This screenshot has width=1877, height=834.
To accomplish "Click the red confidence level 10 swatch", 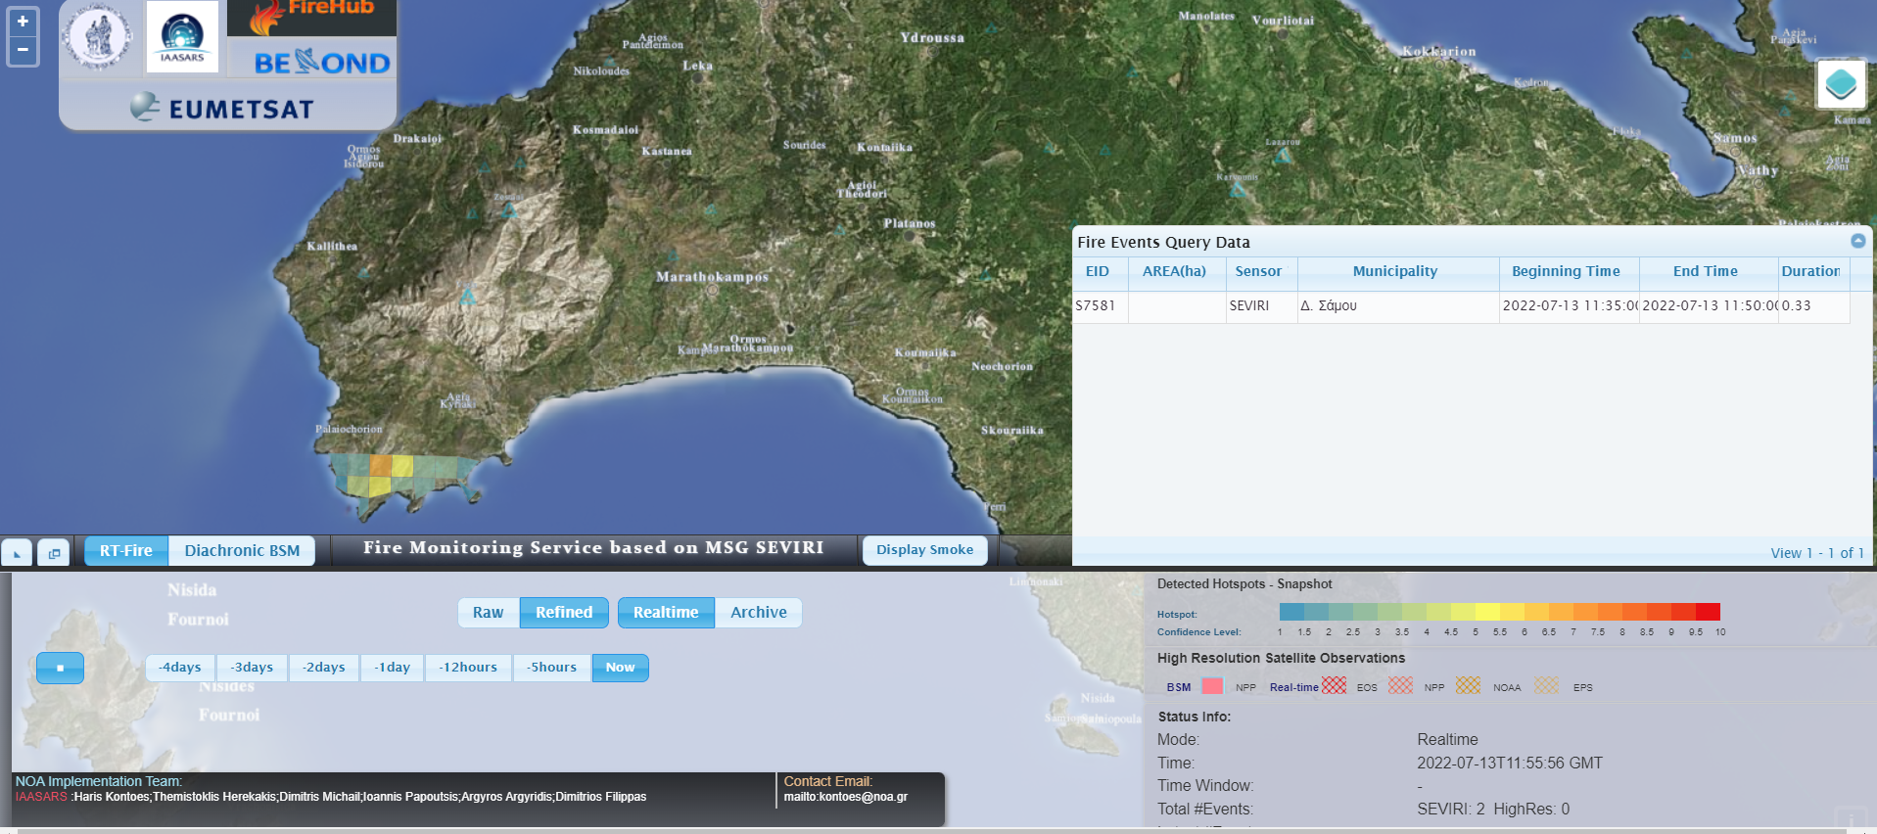I will (1708, 612).
